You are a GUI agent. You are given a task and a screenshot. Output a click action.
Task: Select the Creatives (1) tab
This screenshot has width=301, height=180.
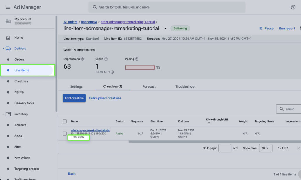[x=113, y=86]
